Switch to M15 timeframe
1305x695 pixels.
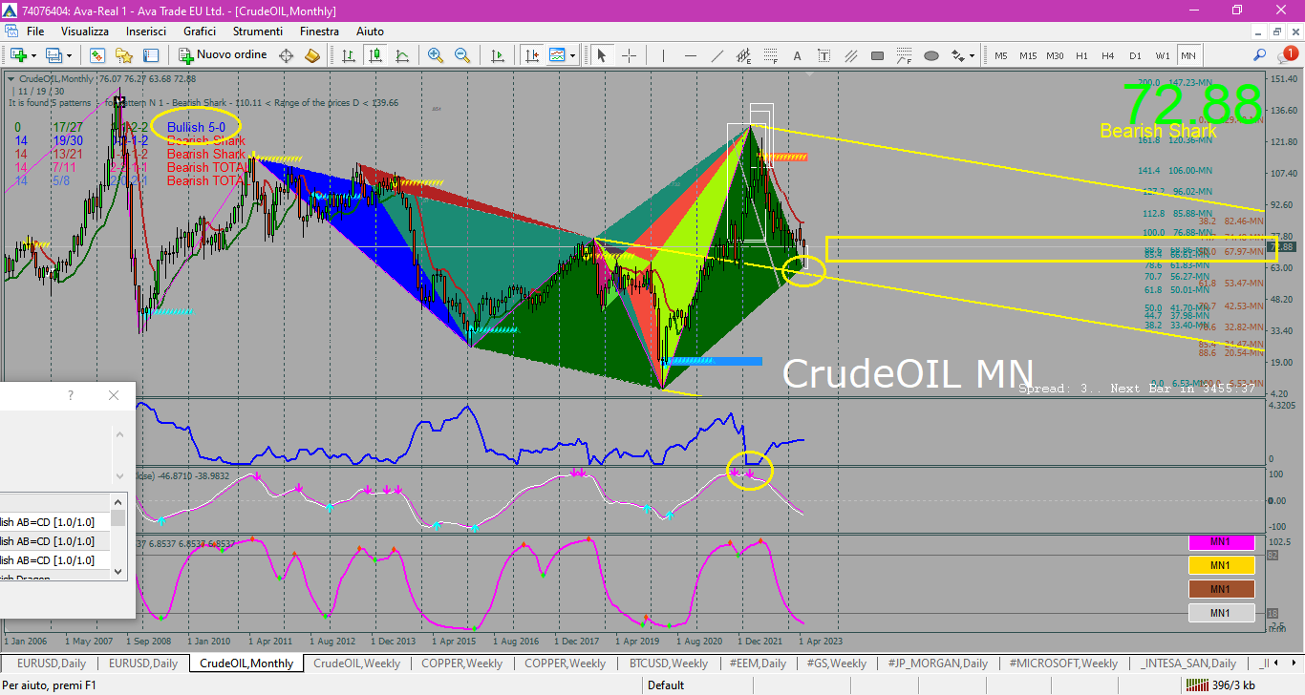point(1028,55)
